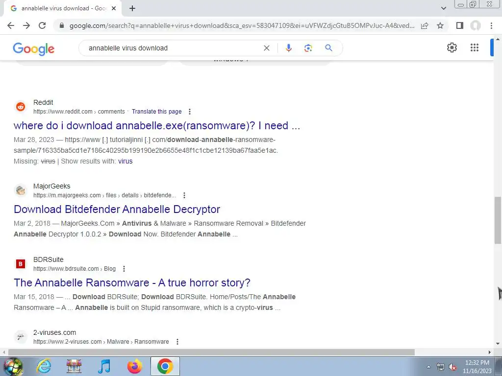Go back to previous page
Screen dimensions: 502x376
click(x=11, y=25)
